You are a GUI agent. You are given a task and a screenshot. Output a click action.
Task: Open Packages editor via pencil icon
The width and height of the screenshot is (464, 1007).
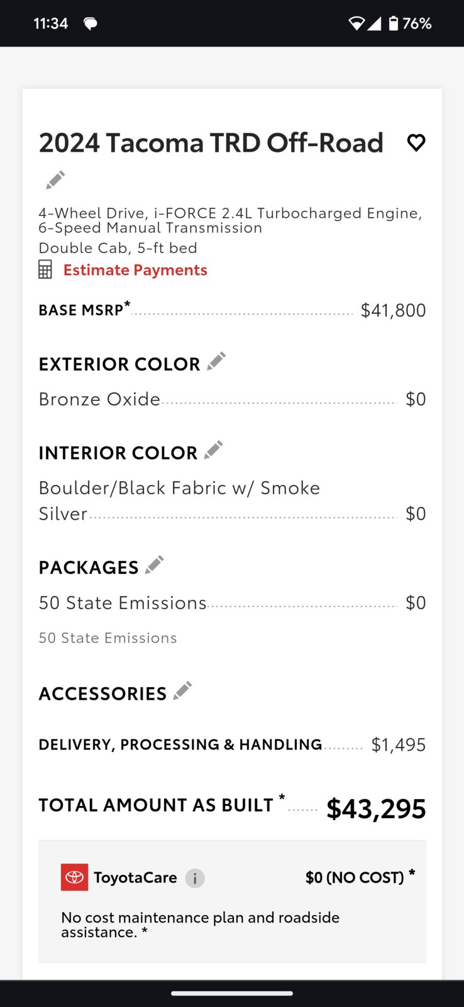[x=155, y=564]
